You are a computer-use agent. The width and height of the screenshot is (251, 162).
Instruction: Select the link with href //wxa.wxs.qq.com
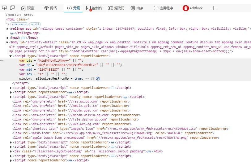pos(72,124)
